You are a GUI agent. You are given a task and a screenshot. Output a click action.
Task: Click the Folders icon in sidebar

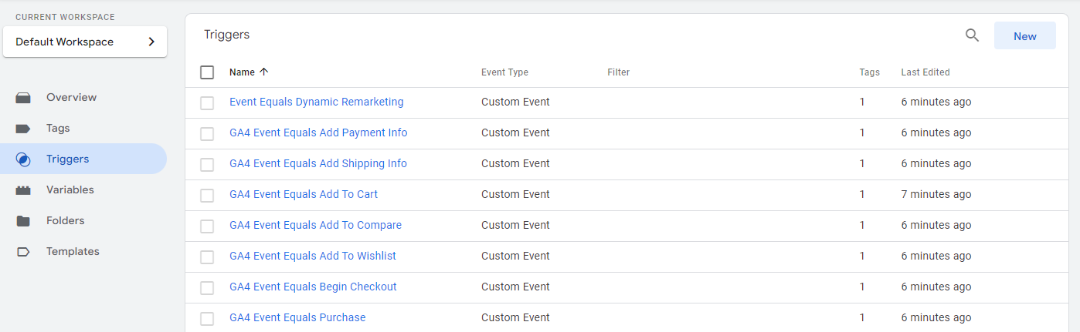(23, 221)
